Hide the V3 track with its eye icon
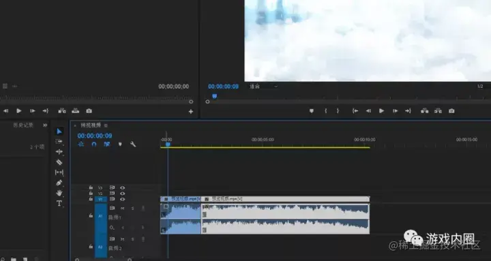This screenshot has height=261, width=491. pyautogui.click(x=123, y=188)
